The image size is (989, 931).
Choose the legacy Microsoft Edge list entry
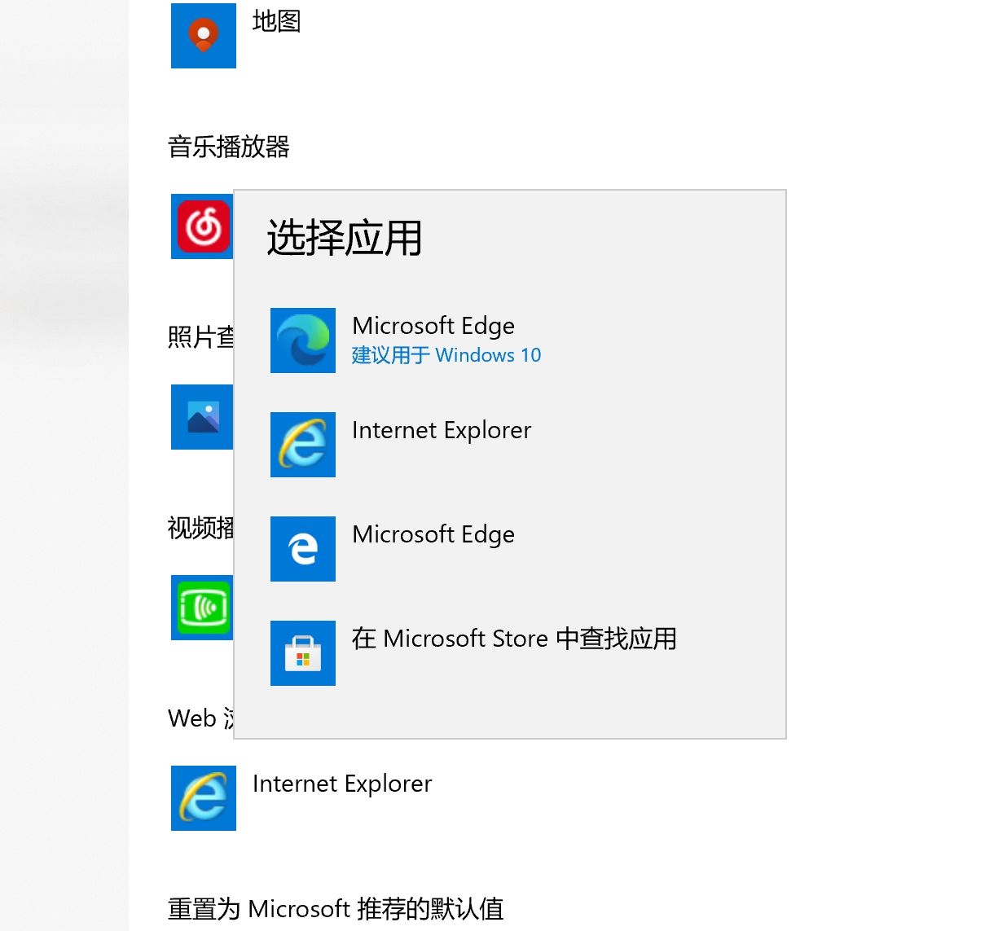(x=433, y=534)
